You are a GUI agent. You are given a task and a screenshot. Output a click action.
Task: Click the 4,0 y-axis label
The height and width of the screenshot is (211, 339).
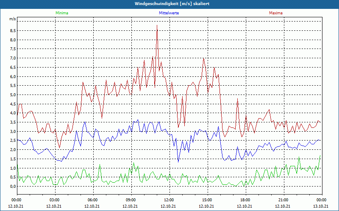click(13, 113)
